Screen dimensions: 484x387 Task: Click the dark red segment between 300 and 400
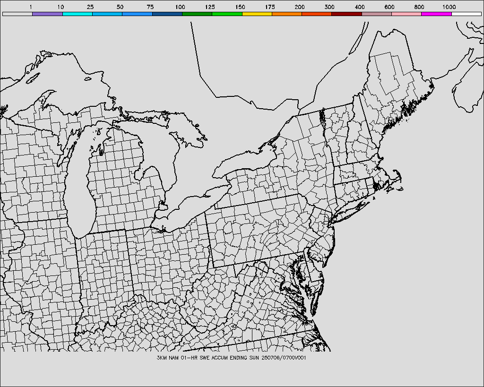(346, 14)
